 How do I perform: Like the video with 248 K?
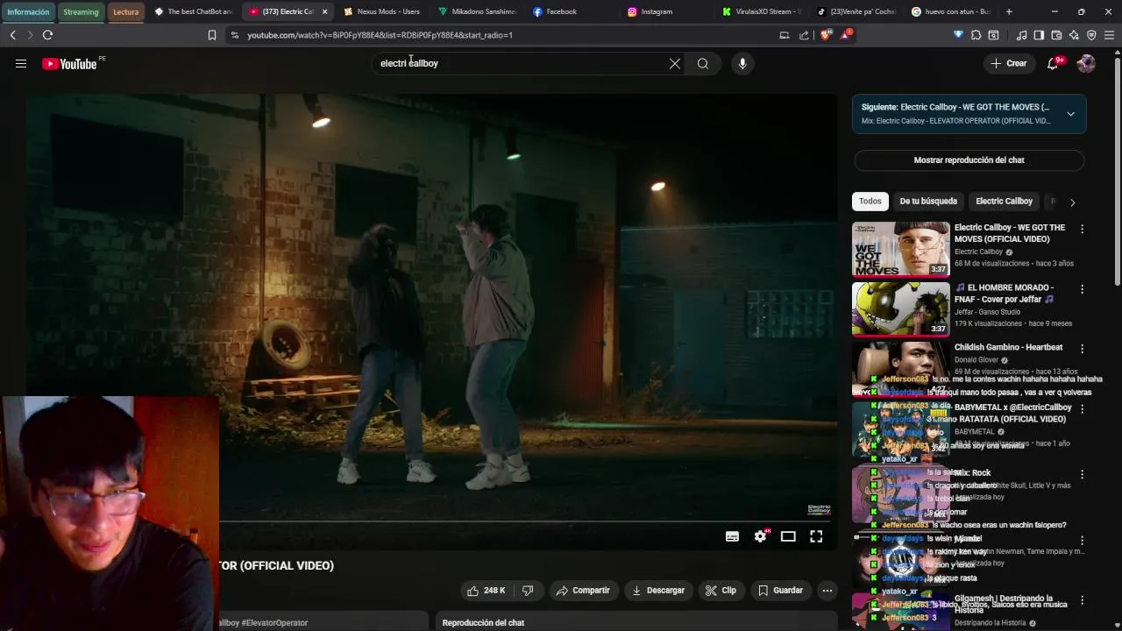[486, 591]
